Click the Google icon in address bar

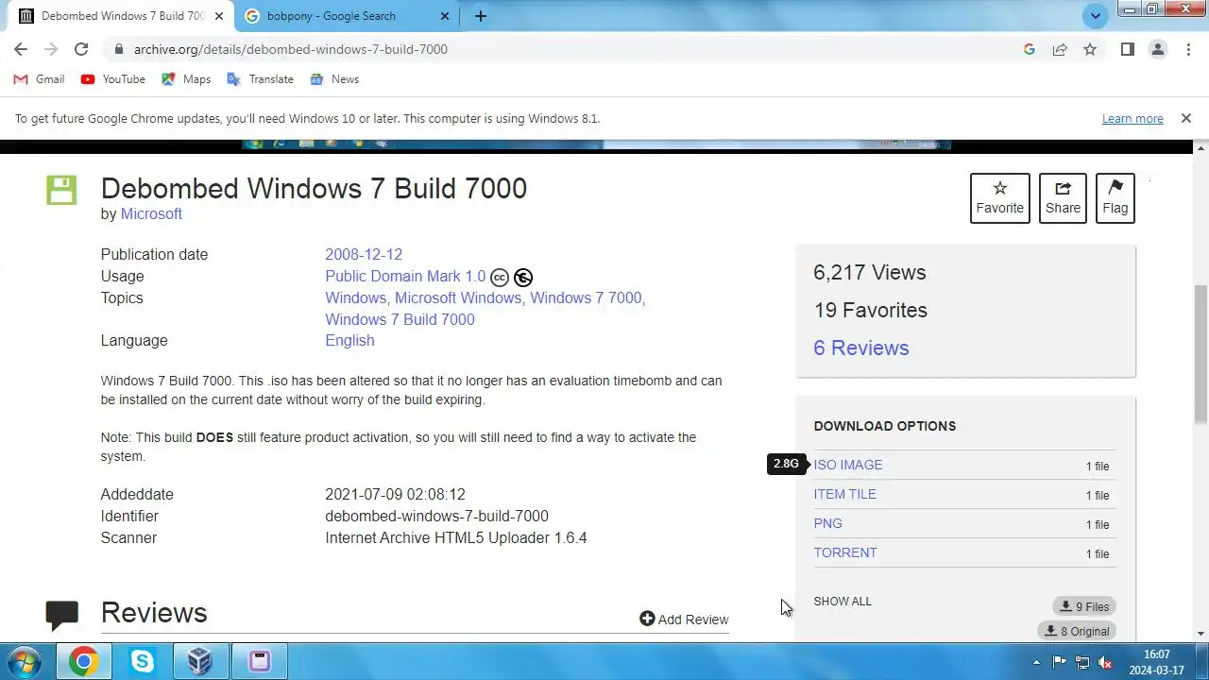[1030, 49]
